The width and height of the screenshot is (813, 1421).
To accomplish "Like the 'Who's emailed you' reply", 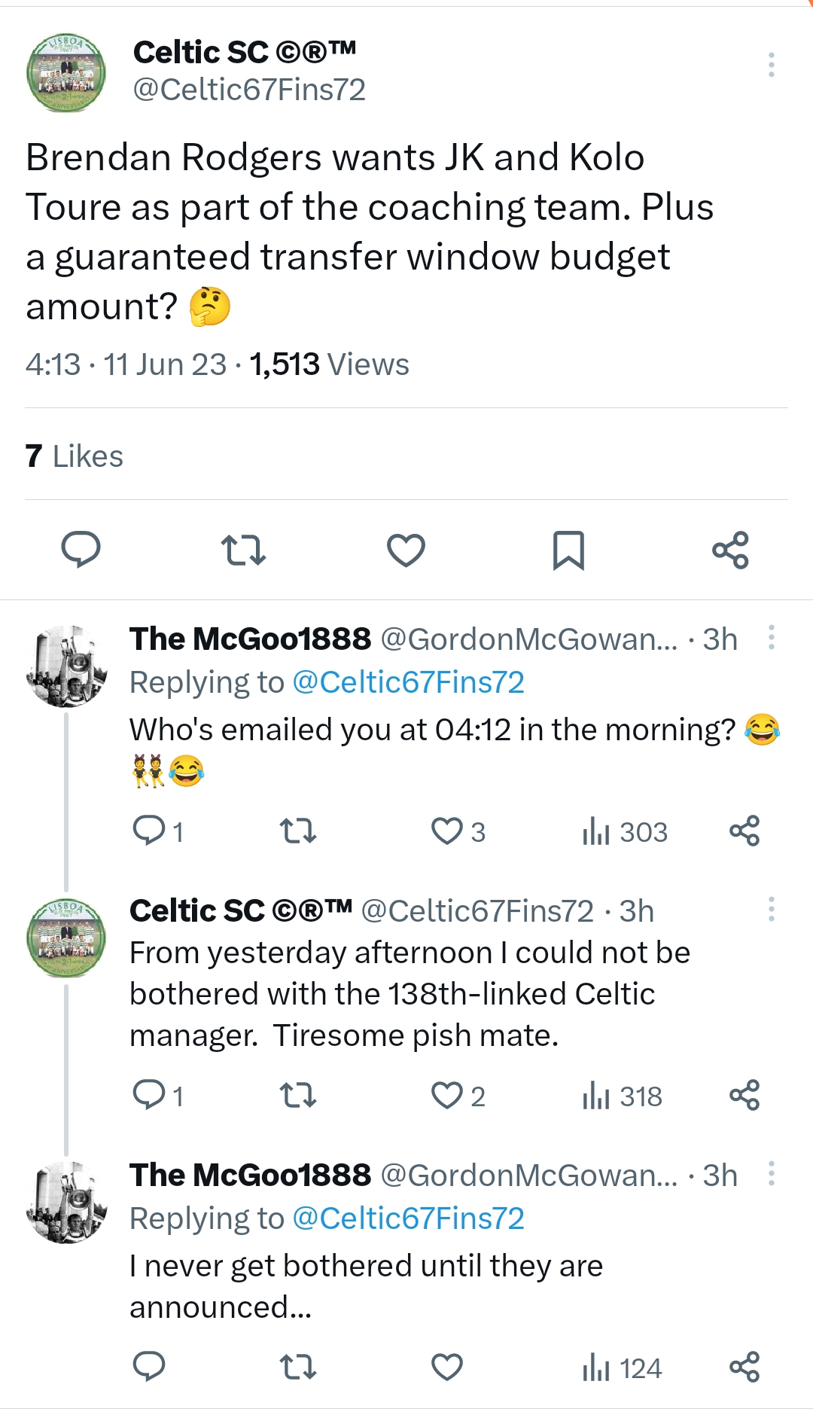I will [x=446, y=831].
